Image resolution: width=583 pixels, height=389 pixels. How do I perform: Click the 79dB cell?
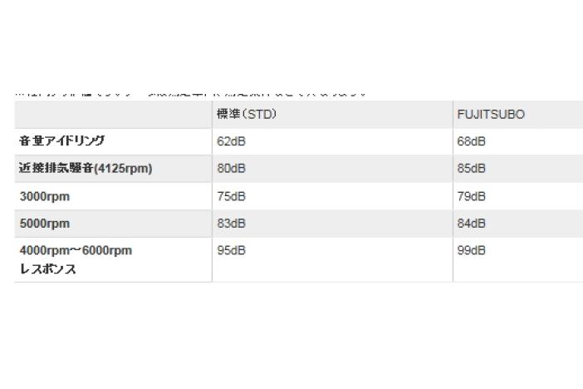click(471, 196)
